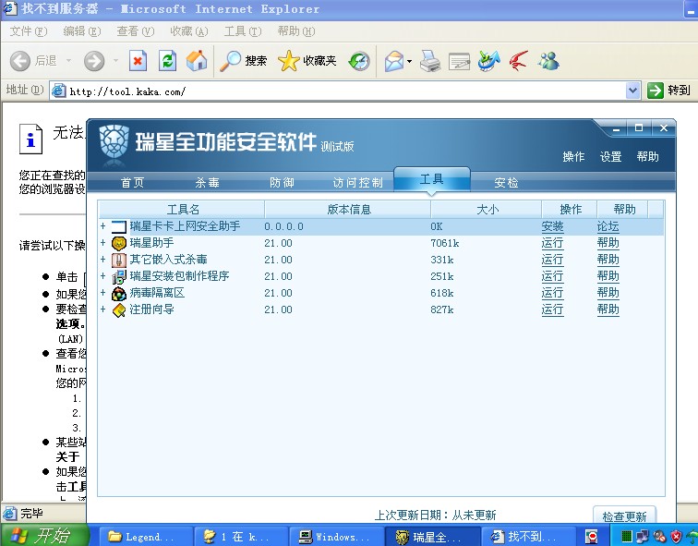
Task: Open the 收藏夹 favorites star button
Action: point(307,61)
